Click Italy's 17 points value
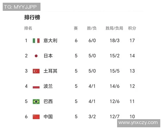 [x=132, y=41]
